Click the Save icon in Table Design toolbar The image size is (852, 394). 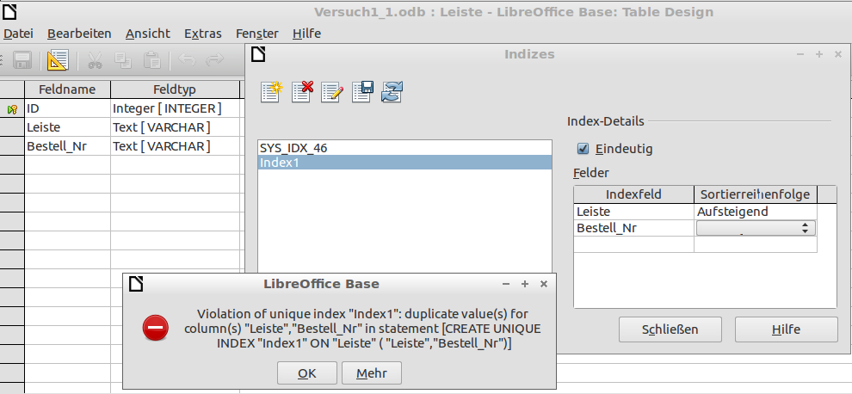click(23, 60)
